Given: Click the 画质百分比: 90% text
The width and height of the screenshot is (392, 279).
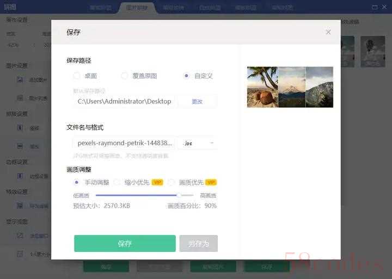Looking at the screenshot, I should [x=192, y=206].
